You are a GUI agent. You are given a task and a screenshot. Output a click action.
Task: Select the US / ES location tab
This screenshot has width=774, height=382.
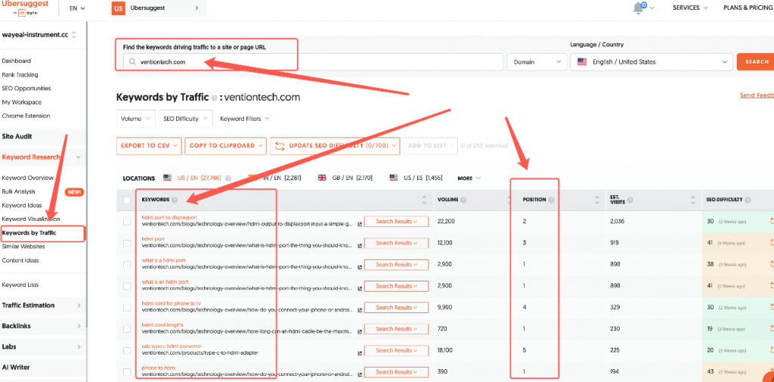[x=416, y=178]
